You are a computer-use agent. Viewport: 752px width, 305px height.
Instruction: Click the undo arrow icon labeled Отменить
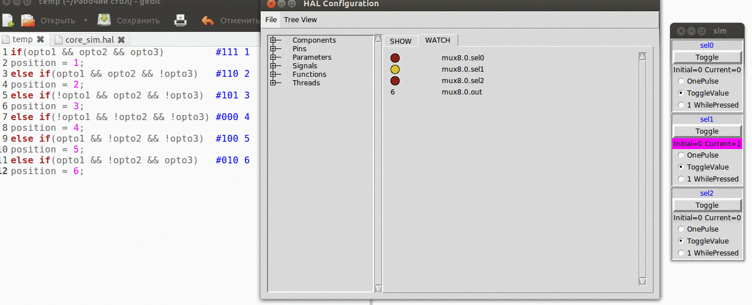(x=208, y=20)
